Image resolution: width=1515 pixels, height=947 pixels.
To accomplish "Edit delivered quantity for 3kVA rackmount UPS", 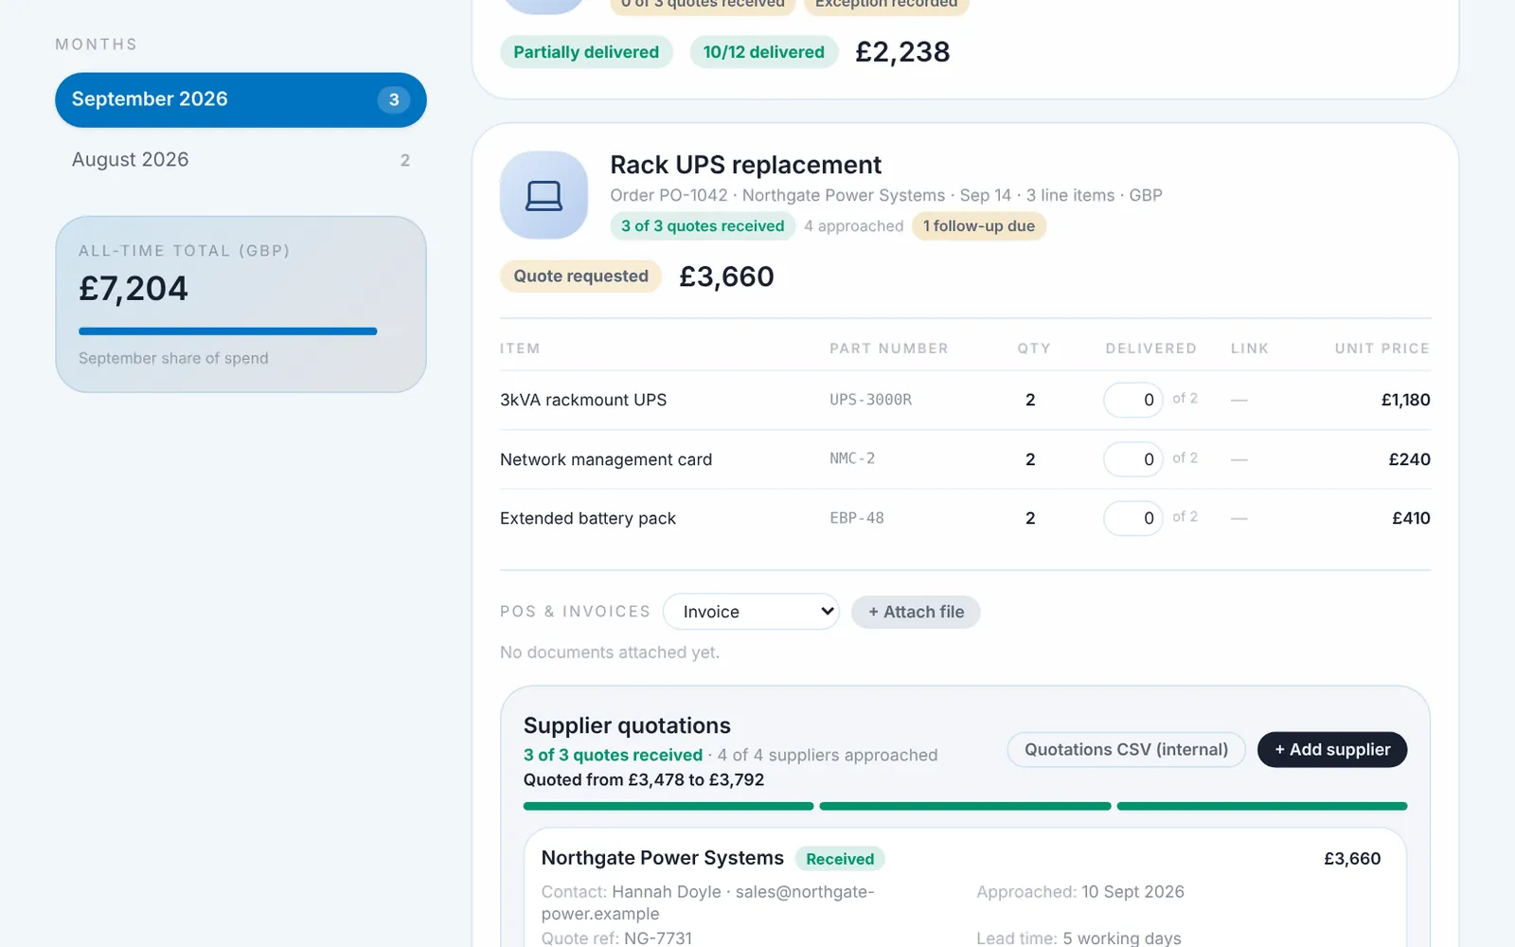I will (x=1132, y=400).
